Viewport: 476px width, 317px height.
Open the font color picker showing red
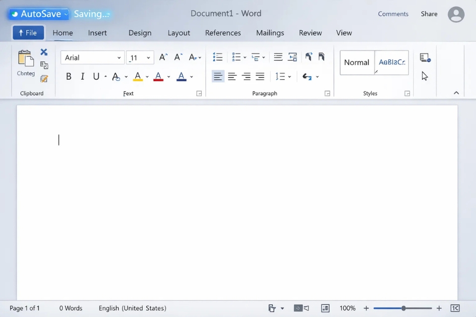[159, 76]
